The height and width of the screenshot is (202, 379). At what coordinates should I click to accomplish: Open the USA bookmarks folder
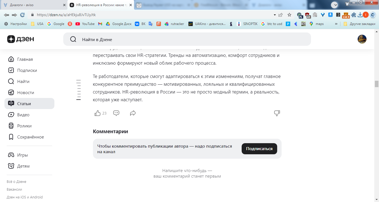tap(37, 24)
